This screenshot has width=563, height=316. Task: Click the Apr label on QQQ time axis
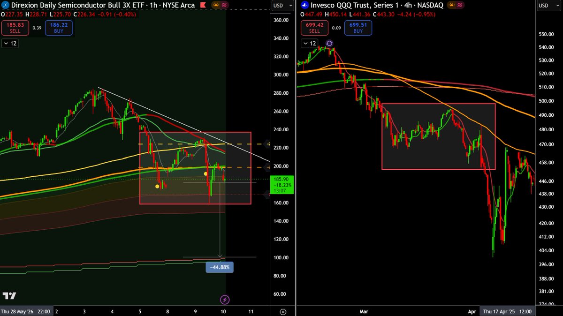pos(472,311)
